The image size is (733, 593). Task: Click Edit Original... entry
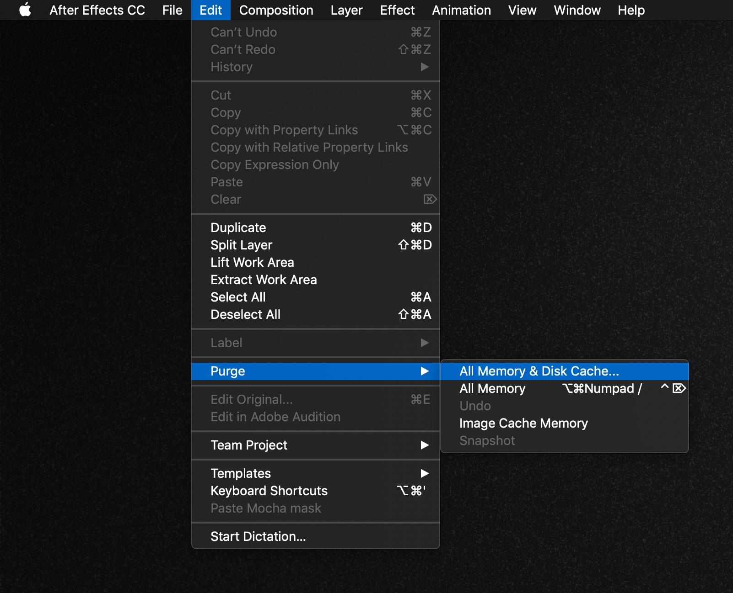[x=316, y=399]
